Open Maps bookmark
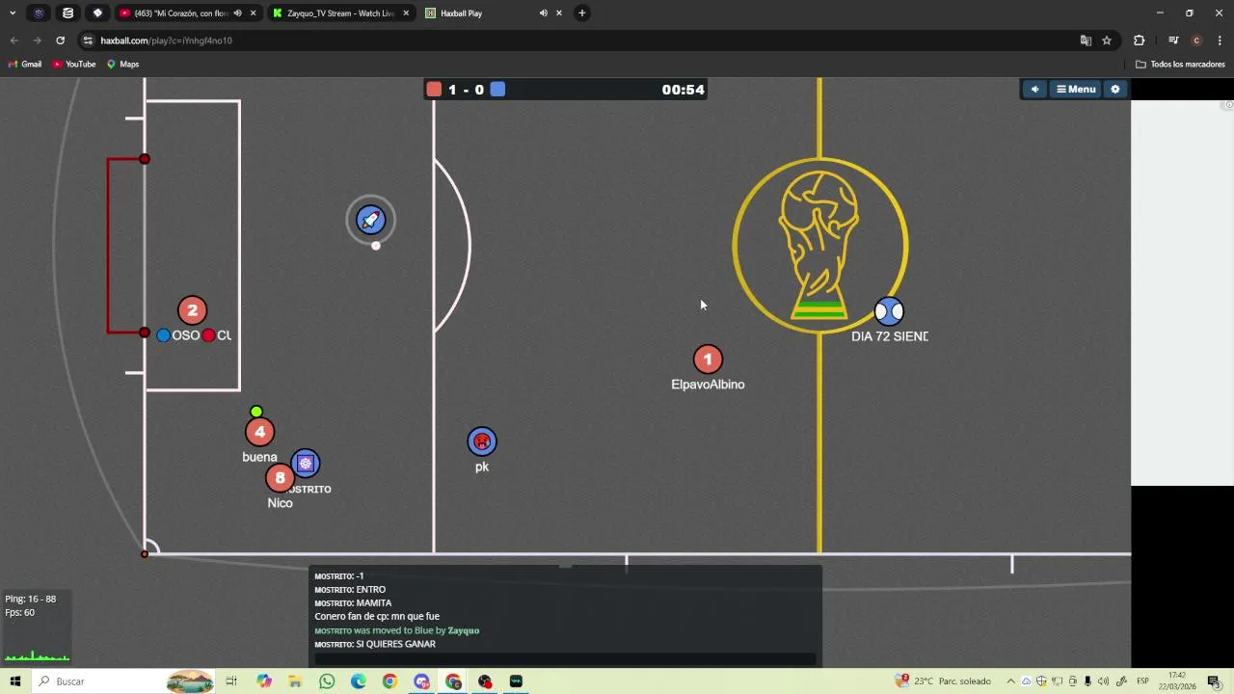The height and width of the screenshot is (694, 1234). tap(122, 65)
